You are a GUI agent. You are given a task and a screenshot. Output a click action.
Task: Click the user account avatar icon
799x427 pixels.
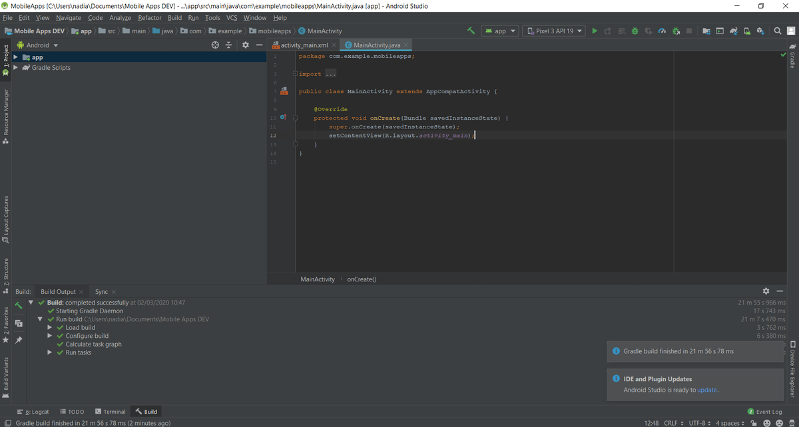coord(791,31)
